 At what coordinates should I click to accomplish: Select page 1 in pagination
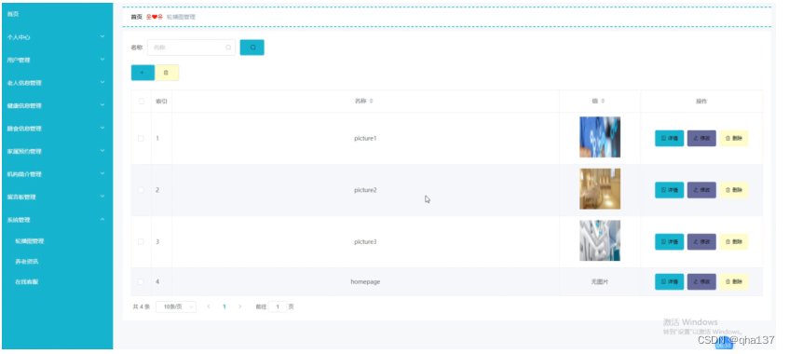tap(224, 306)
